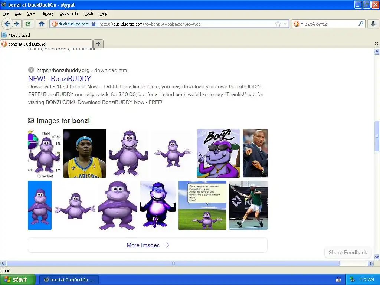
Task: Open the glowing dark Bonzi thumbnail
Action: (158, 205)
